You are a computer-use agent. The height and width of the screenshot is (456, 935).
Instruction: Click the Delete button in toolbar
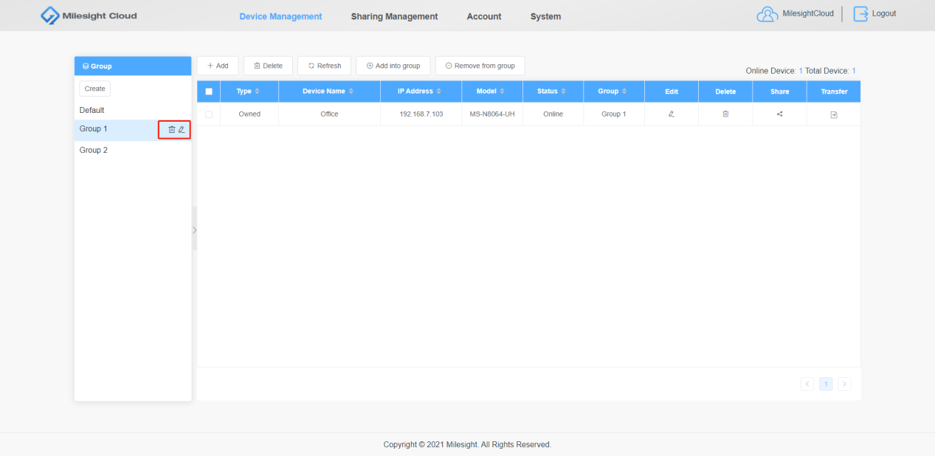click(x=268, y=66)
